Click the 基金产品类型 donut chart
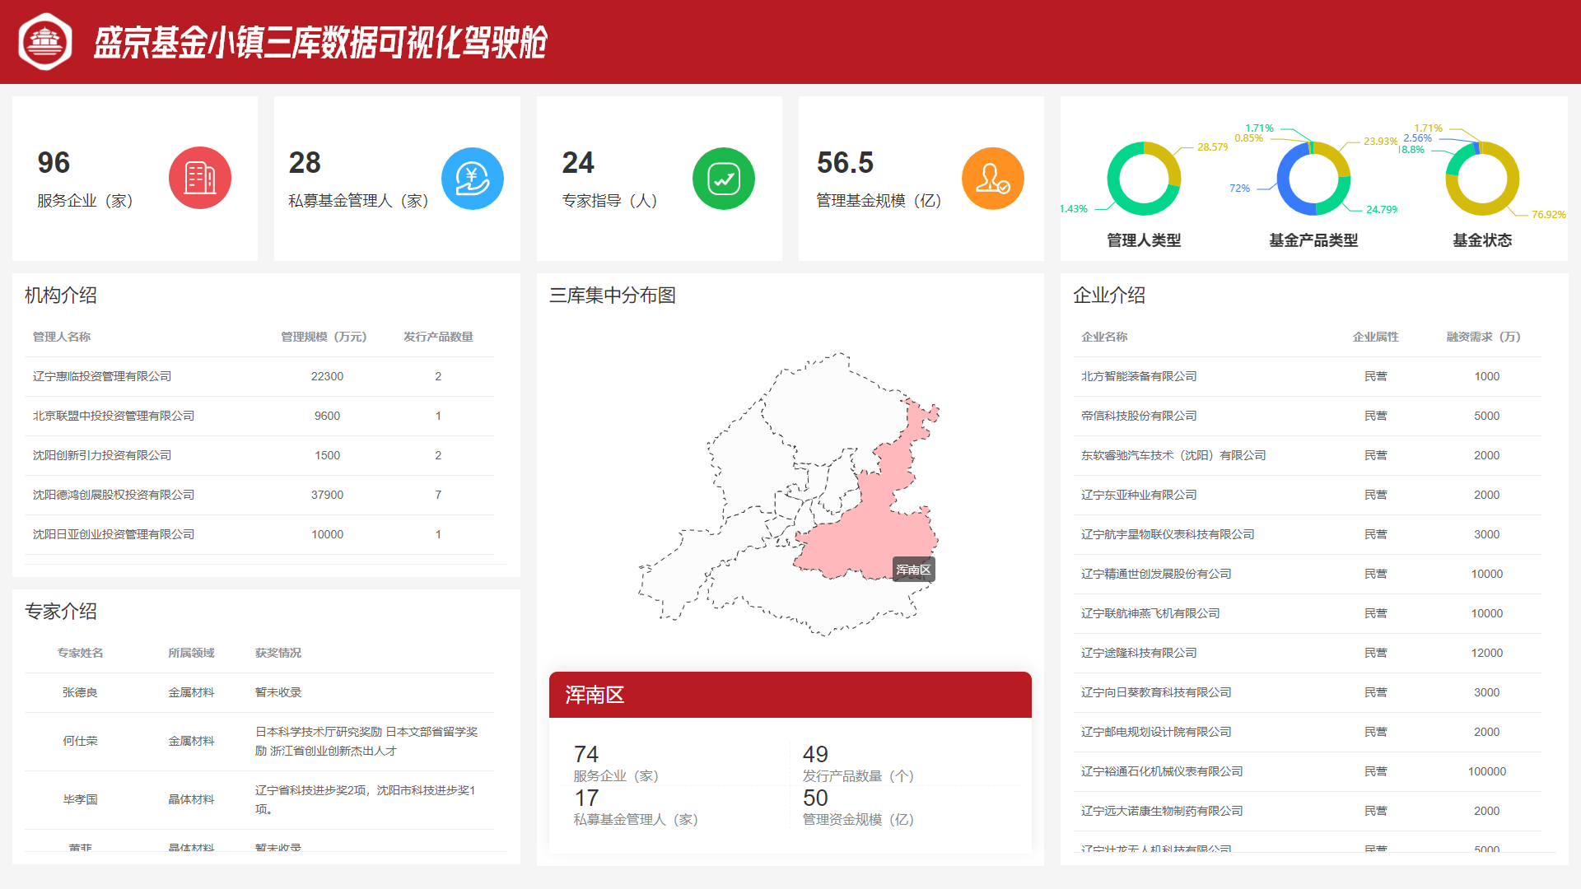1581x889 pixels. [1313, 179]
